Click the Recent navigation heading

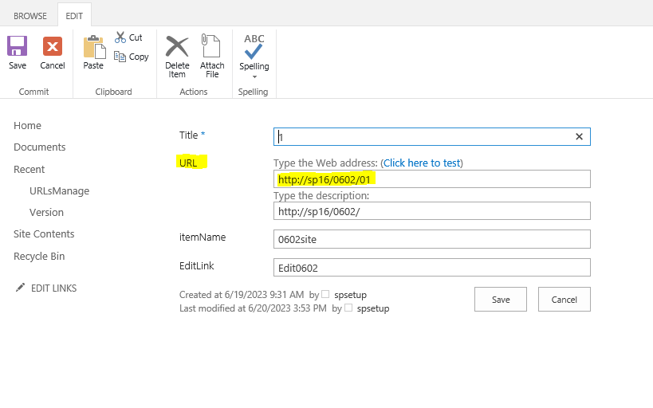pos(29,169)
